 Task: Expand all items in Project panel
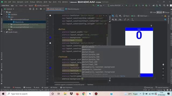coord(33,9)
